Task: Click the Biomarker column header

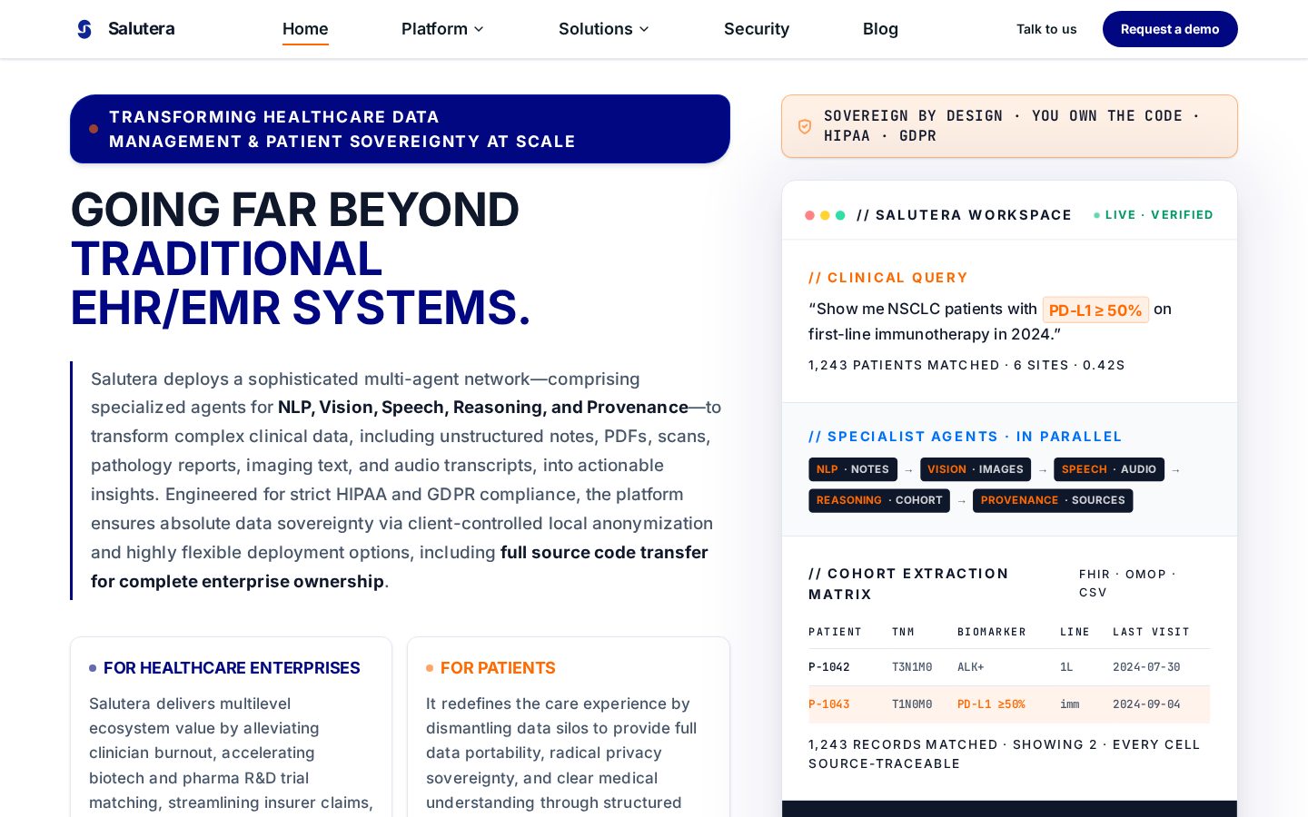Action: (992, 632)
